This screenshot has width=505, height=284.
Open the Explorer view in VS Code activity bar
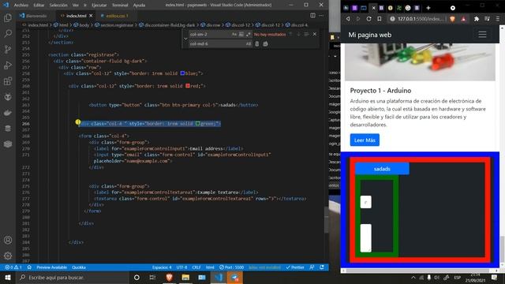8,18
